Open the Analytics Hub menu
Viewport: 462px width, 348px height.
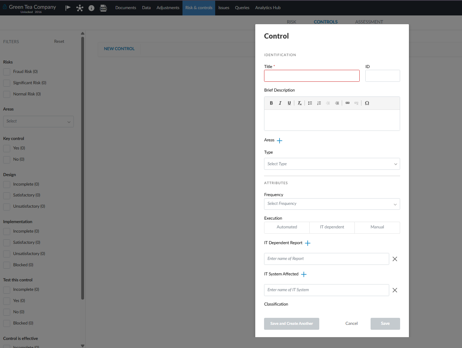[268, 8]
